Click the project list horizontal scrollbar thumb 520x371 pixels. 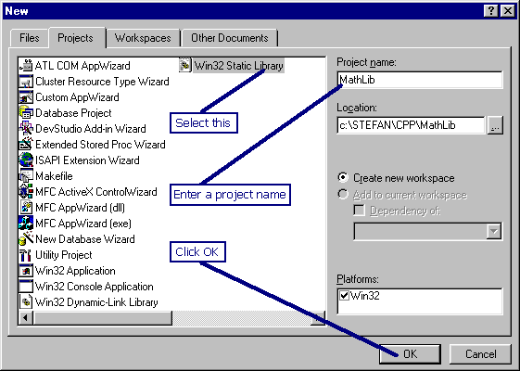[x=103, y=318]
